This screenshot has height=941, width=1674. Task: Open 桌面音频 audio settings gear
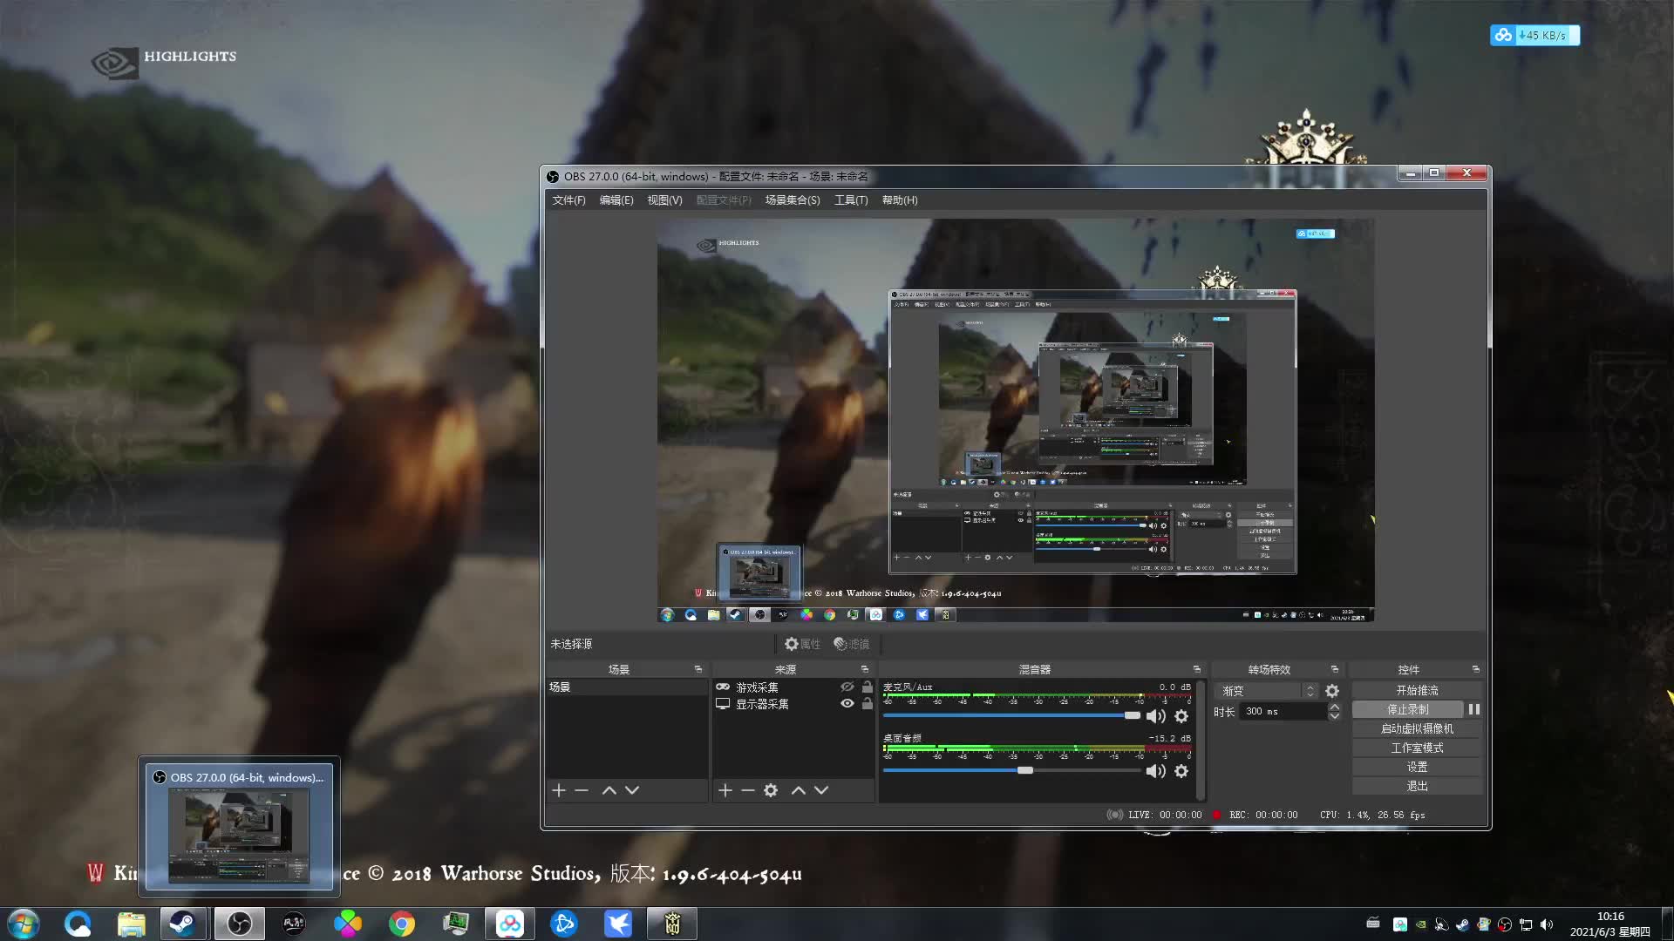pos(1181,771)
